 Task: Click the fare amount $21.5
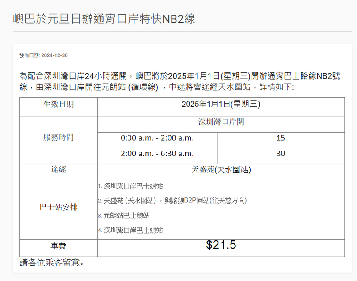[x=221, y=245]
